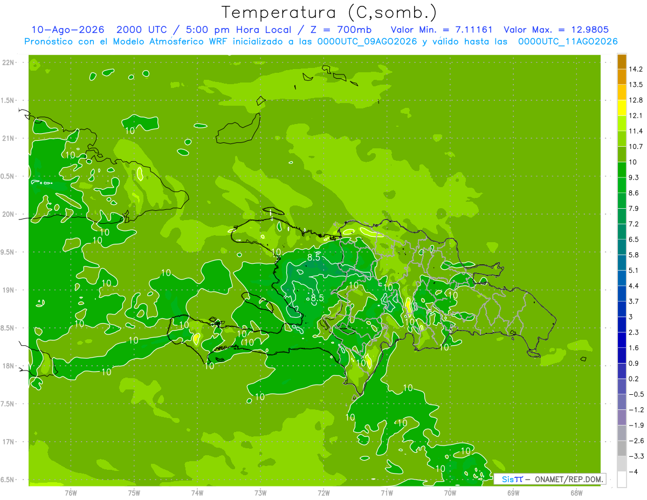Screen dimensions: 647x500
Task: Click the colorbar value "3.7"
Action: click(634, 302)
